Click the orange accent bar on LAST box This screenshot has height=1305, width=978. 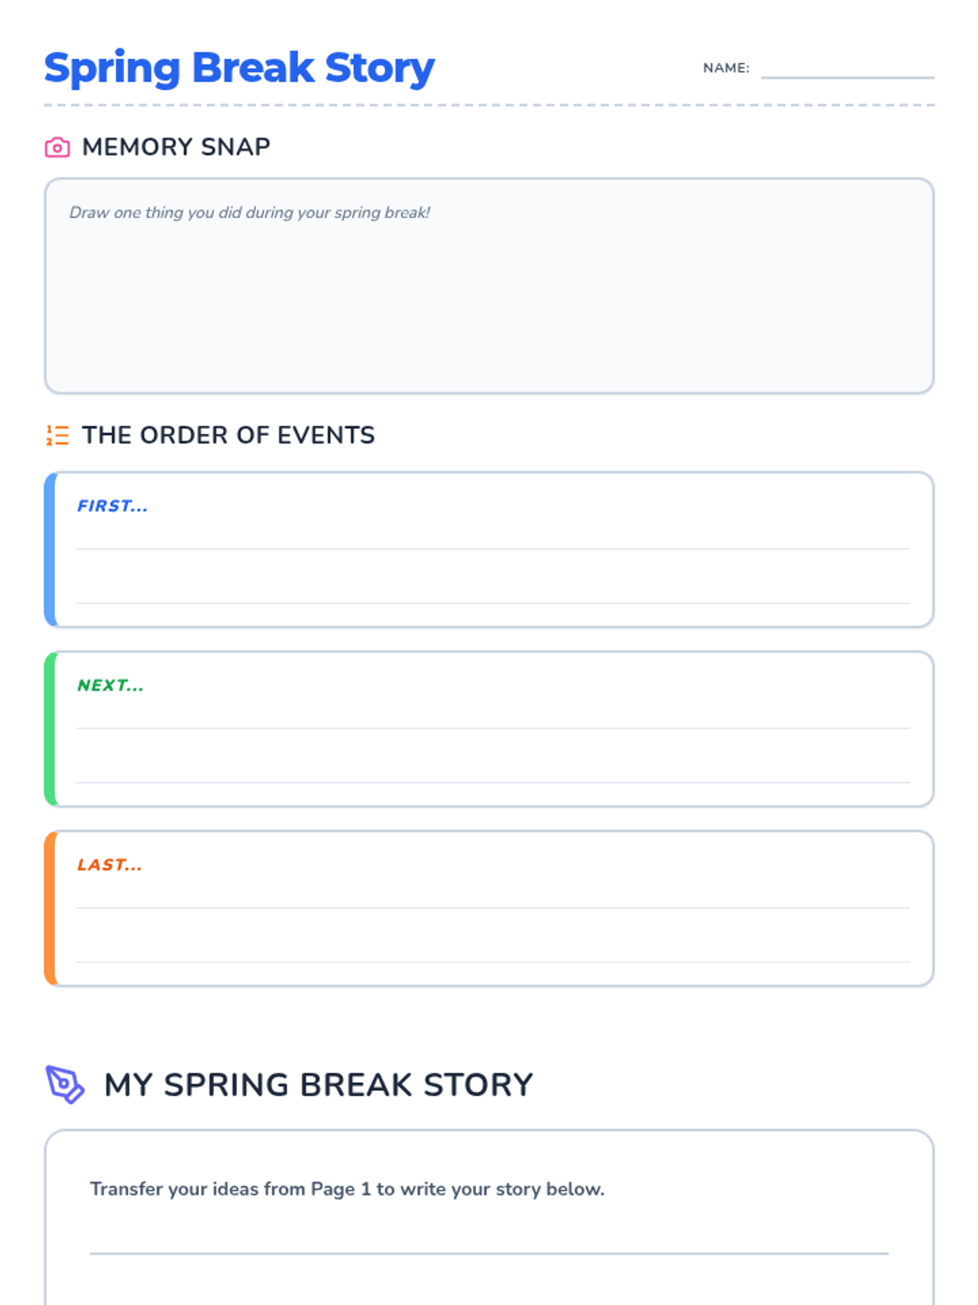click(x=50, y=909)
